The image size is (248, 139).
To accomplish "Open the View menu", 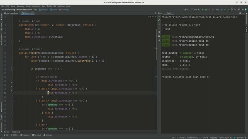I will tap(13, 6).
